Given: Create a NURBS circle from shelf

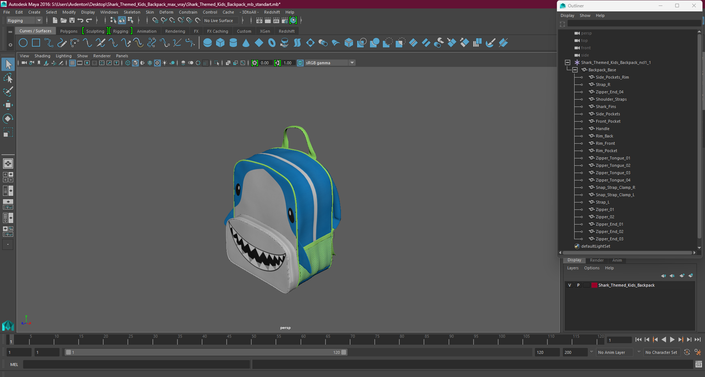Looking at the screenshot, I should pyautogui.click(x=23, y=43).
